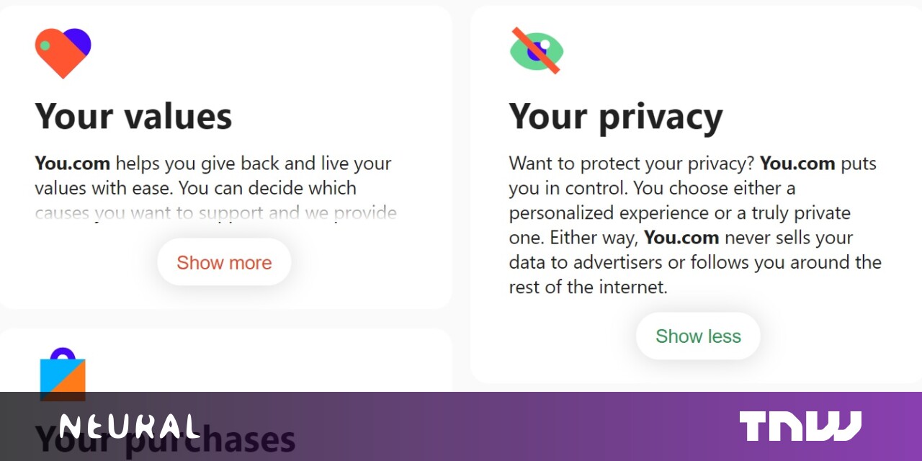Click the TNW logo
The height and width of the screenshot is (461, 922).
pos(800,426)
